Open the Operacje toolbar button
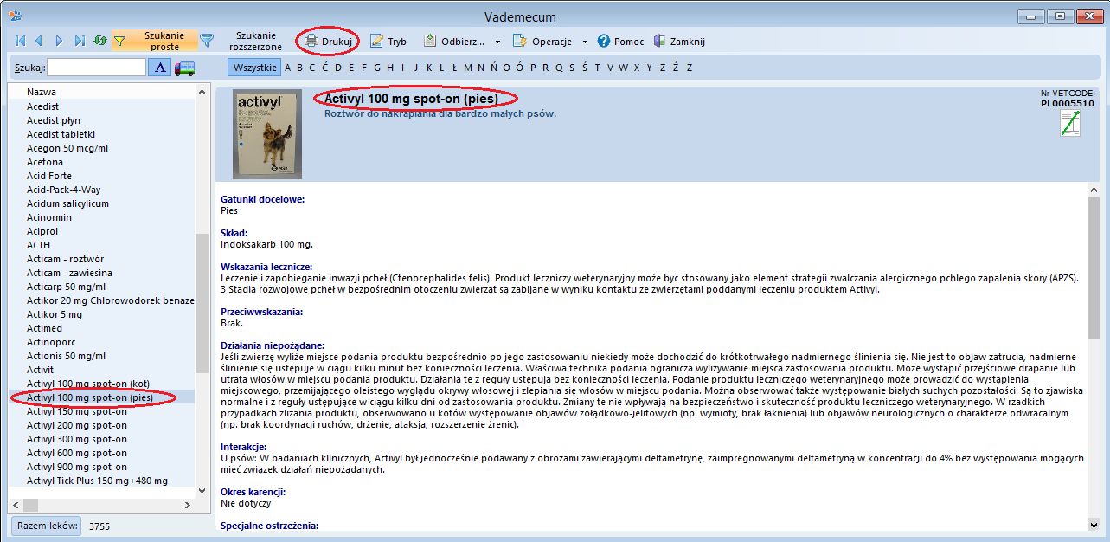 542,41
